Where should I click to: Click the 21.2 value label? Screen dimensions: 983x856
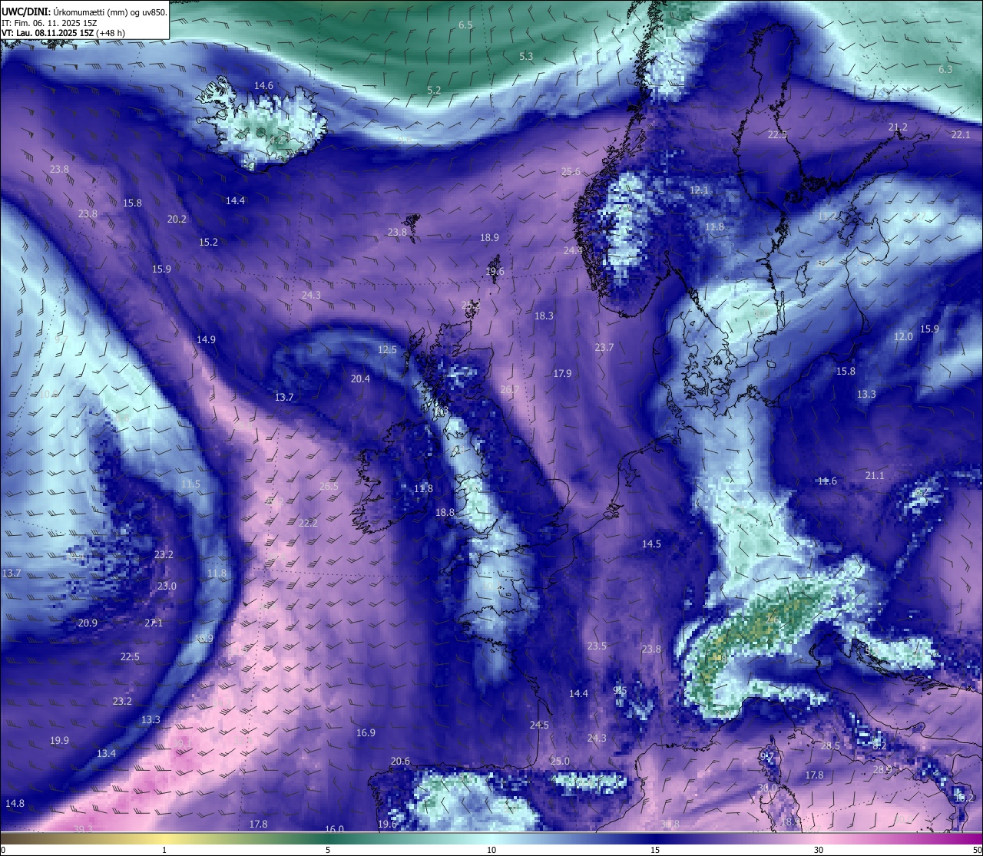[897, 127]
